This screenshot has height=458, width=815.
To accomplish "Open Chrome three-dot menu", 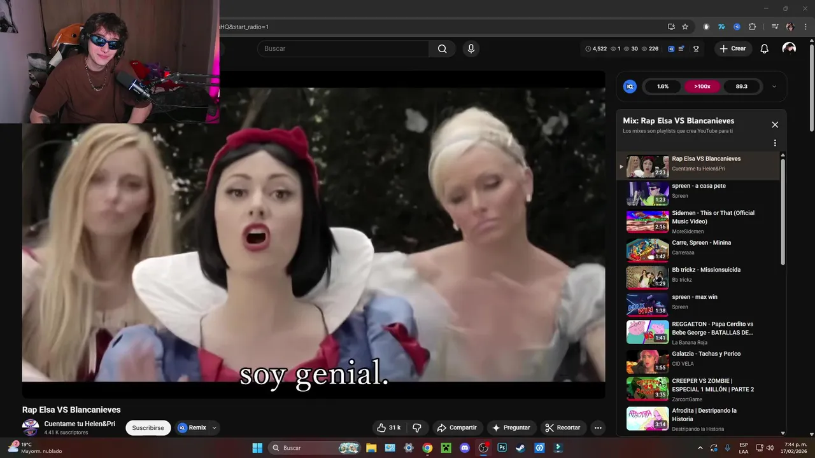I will [x=805, y=27].
